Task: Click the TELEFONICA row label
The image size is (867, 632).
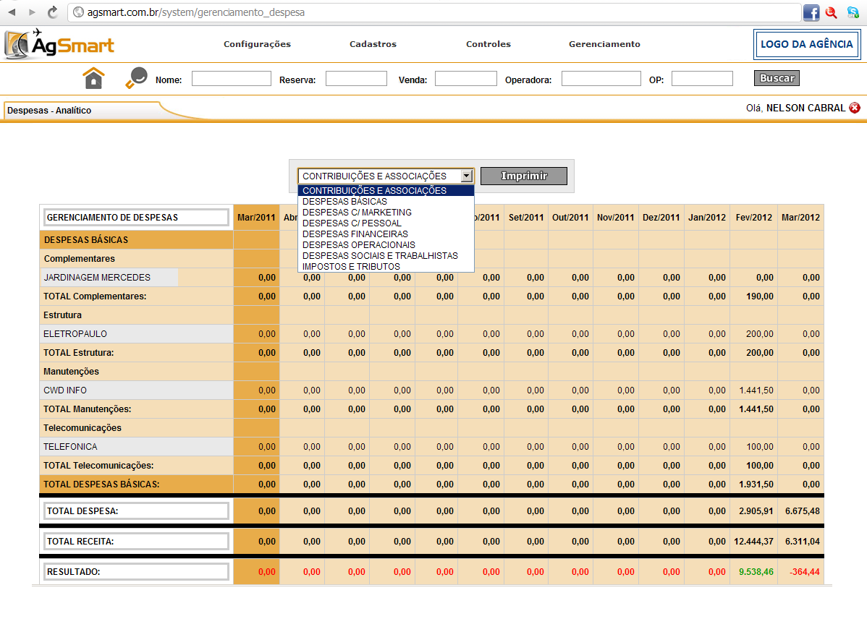Action: pos(70,446)
